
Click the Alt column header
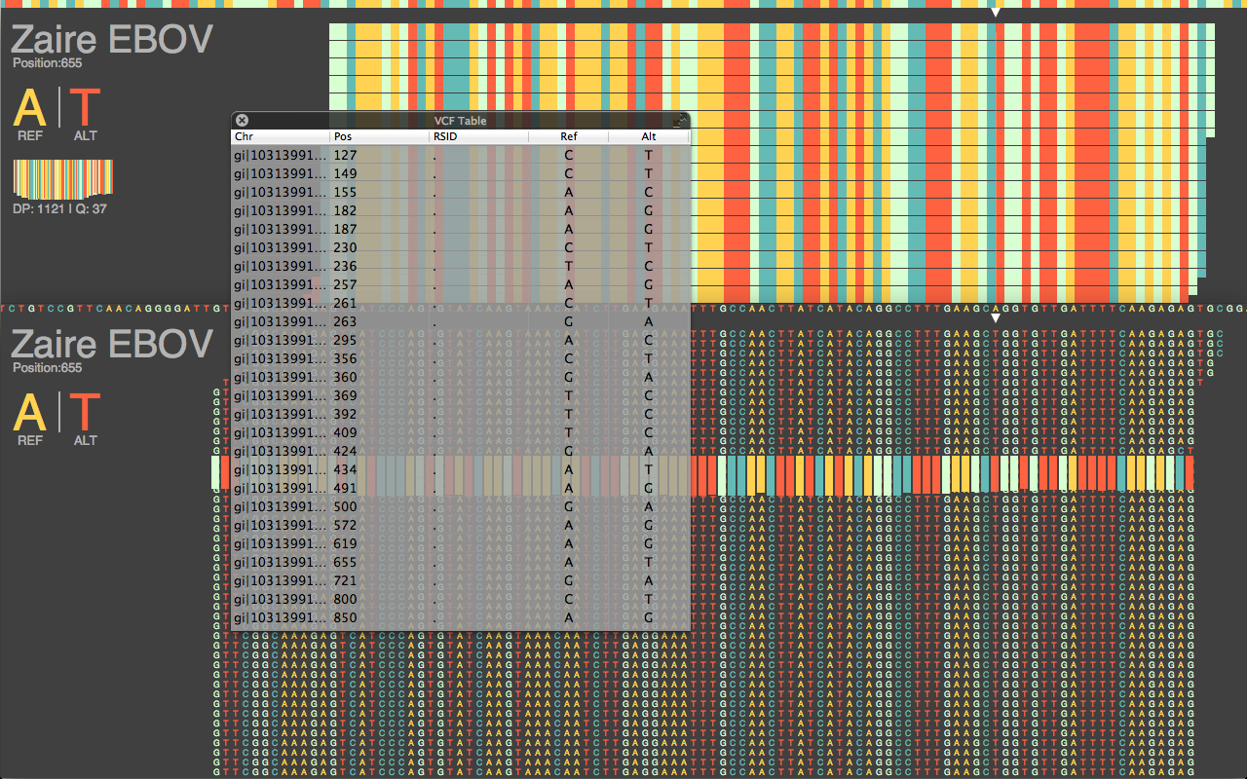pyautogui.click(x=649, y=137)
